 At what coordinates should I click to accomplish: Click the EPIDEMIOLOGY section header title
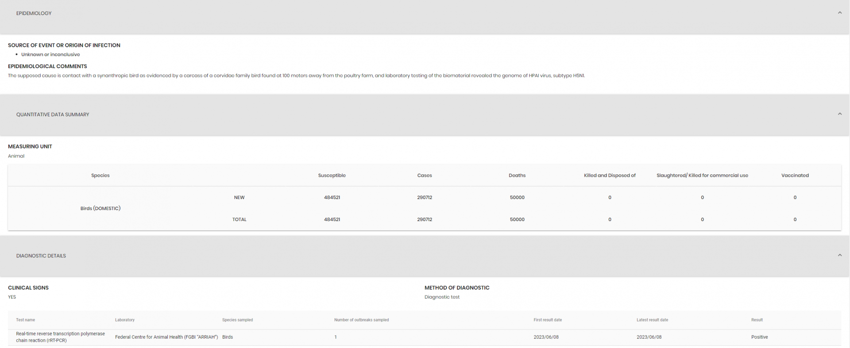[x=34, y=13]
